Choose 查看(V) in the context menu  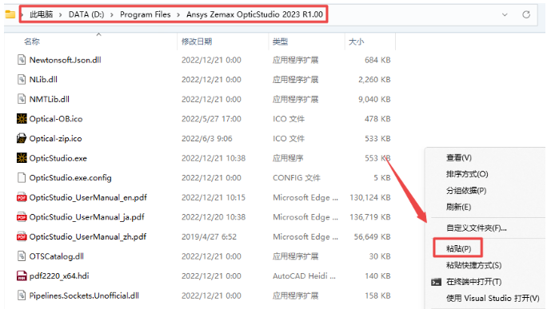click(x=459, y=158)
